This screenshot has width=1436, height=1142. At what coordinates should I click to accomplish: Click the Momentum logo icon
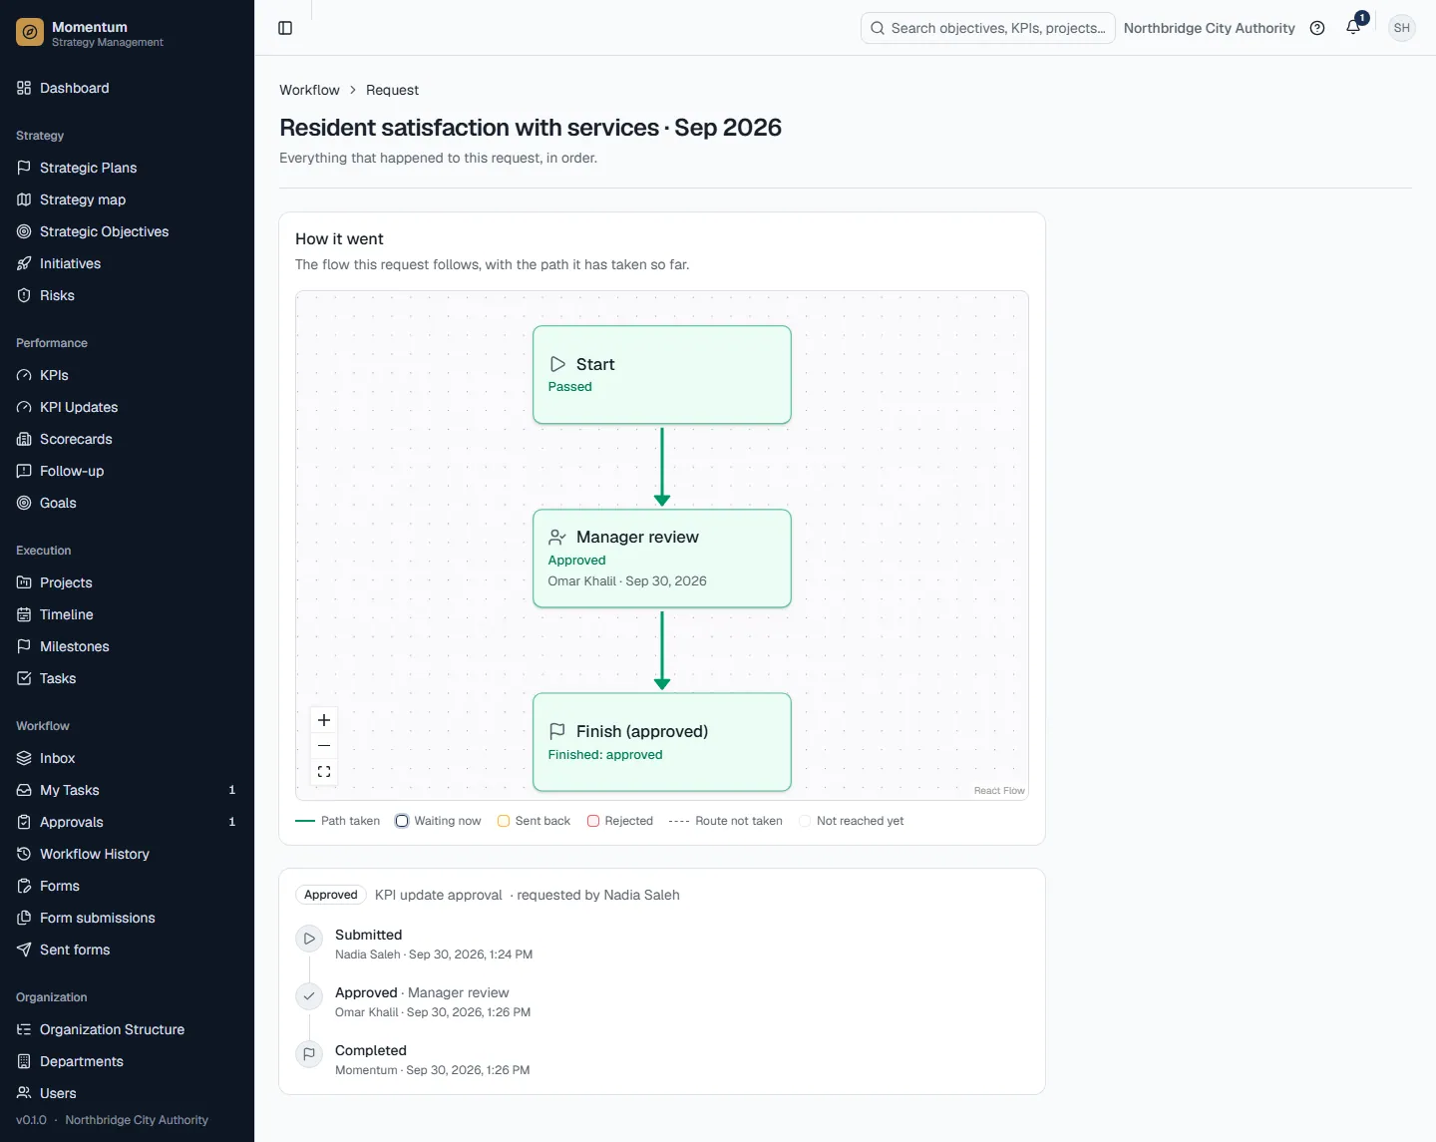[30, 33]
